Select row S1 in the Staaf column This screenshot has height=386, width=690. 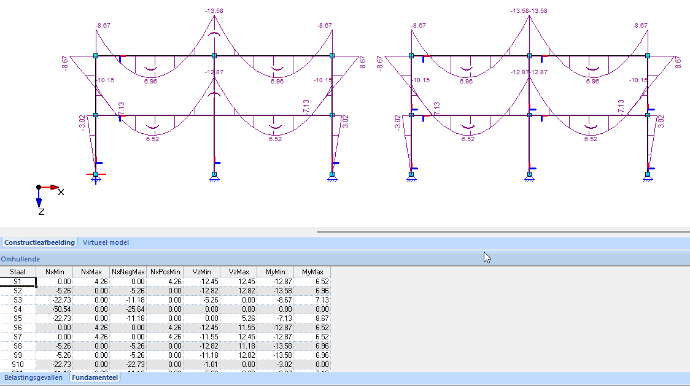pyautogui.click(x=18, y=282)
